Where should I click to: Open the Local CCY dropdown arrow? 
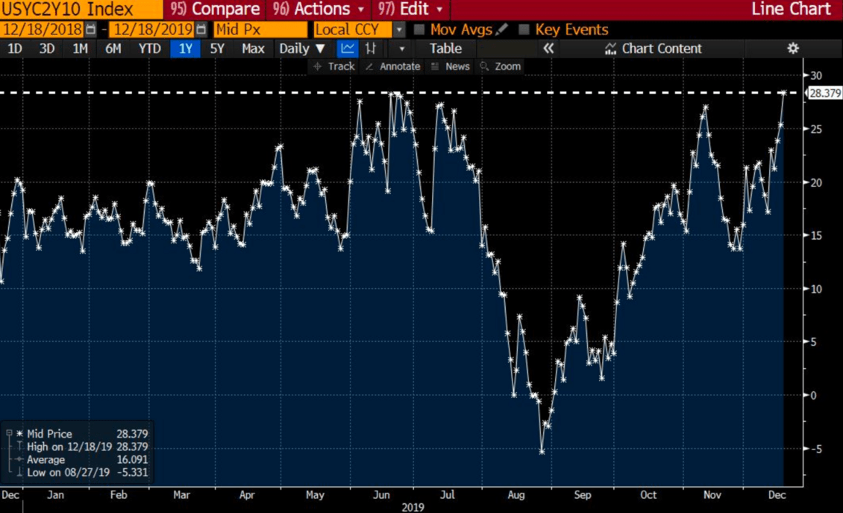point(399,30)
